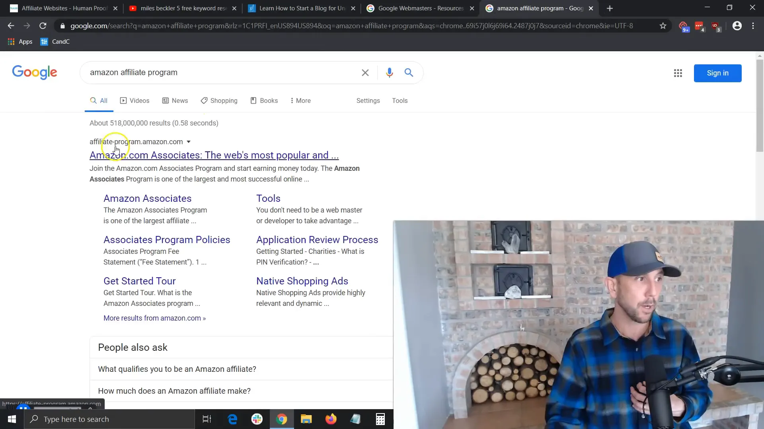
Task: Switch to the Google Webmasters - Resources tab
Action: point(420,8)
